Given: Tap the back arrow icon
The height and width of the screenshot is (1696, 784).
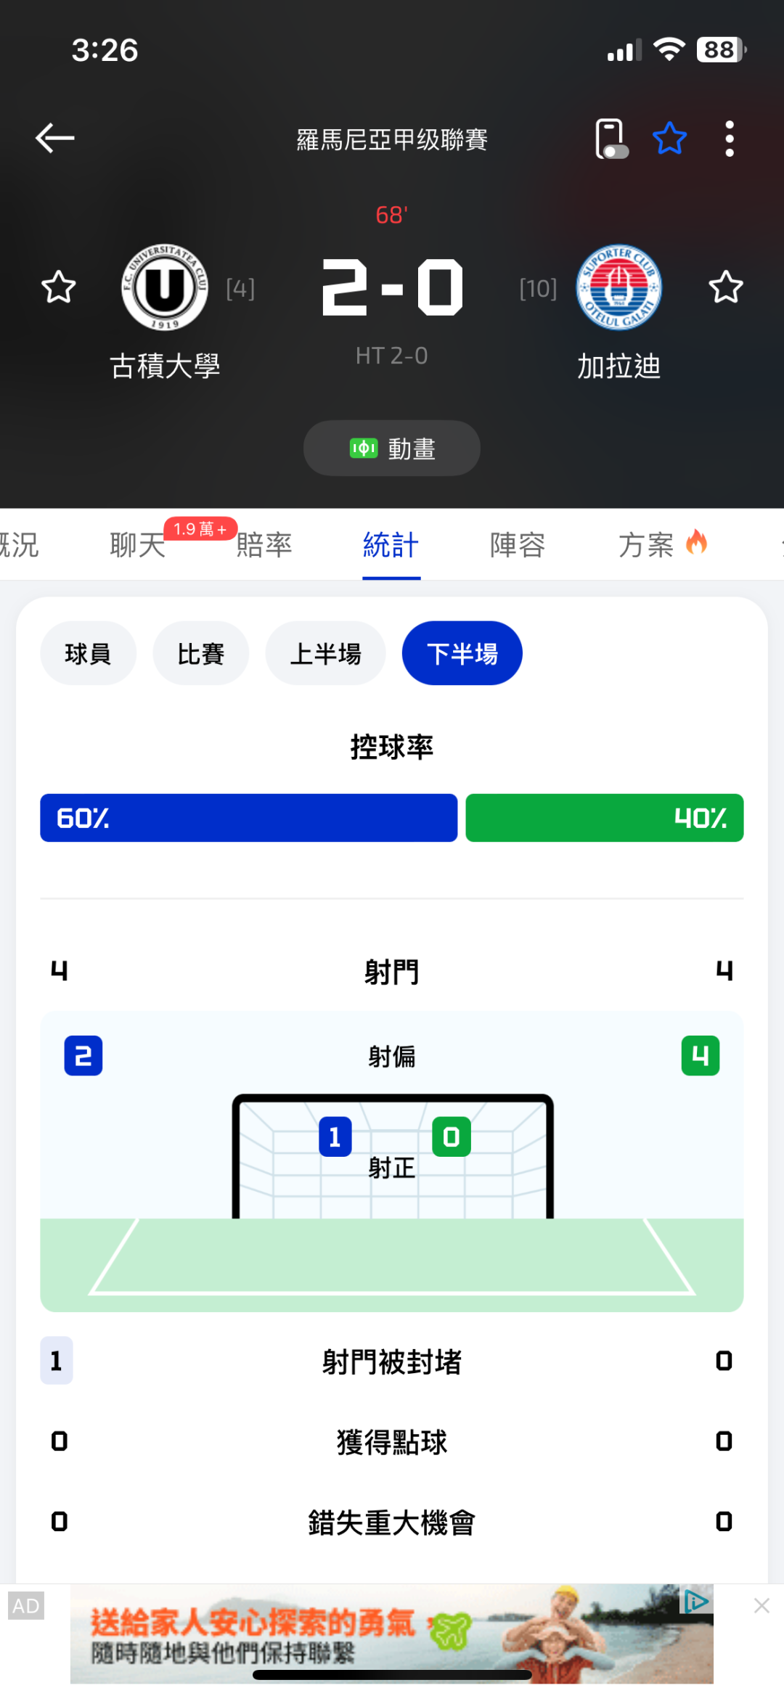Looking at the screenshot, I should (x=55, y=138).
